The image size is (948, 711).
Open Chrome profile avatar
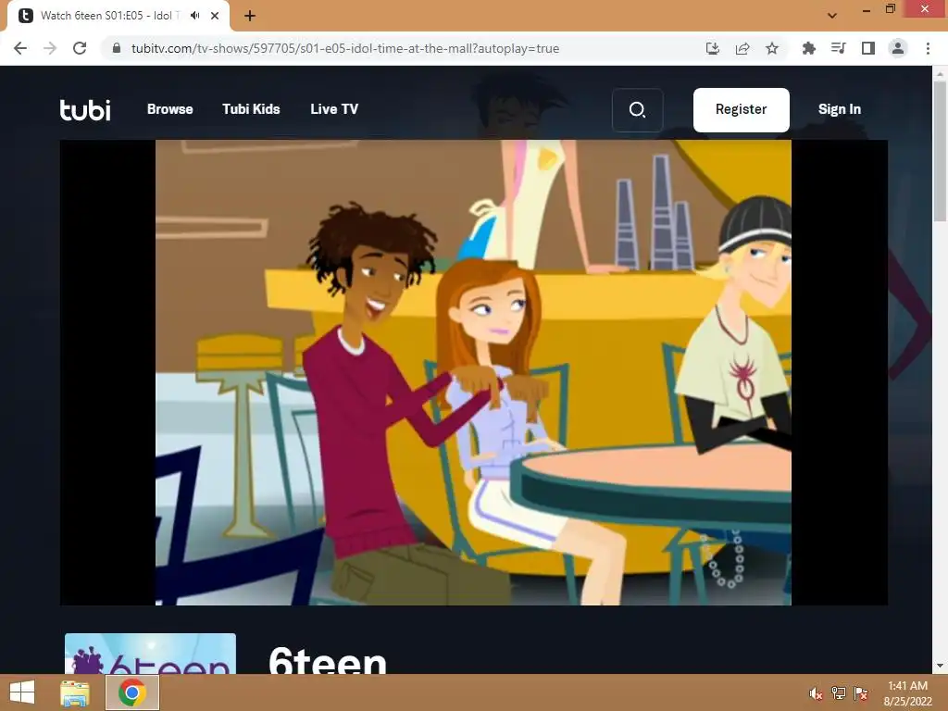tap(898, 48)
